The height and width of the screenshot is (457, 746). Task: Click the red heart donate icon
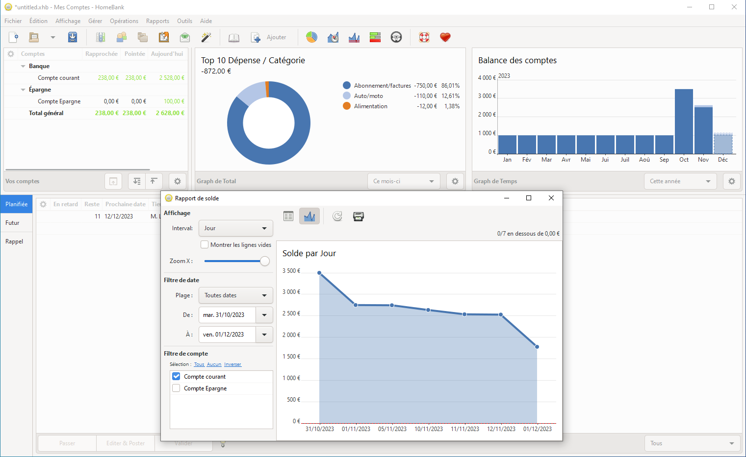pyautogui.click(x=445, y=37)
